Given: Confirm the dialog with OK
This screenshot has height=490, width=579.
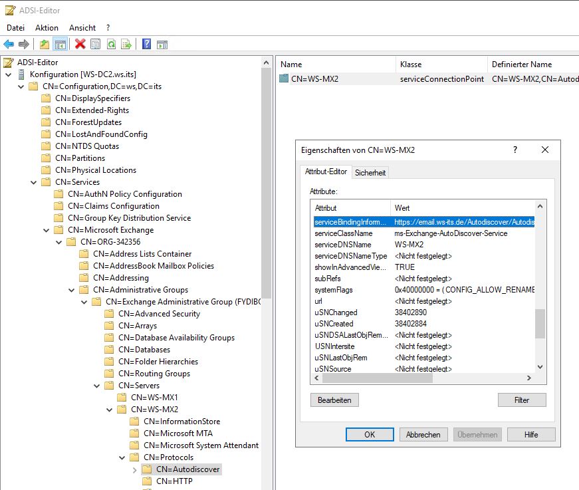Looking at the screenshot, I should click(370, 435).
